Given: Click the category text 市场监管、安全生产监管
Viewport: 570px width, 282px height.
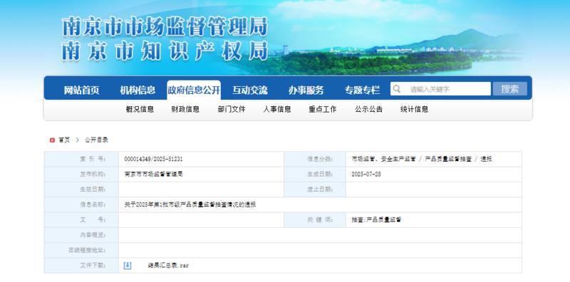Looking at the screenshot, I should pyautogui.click(x=383, y=160).
